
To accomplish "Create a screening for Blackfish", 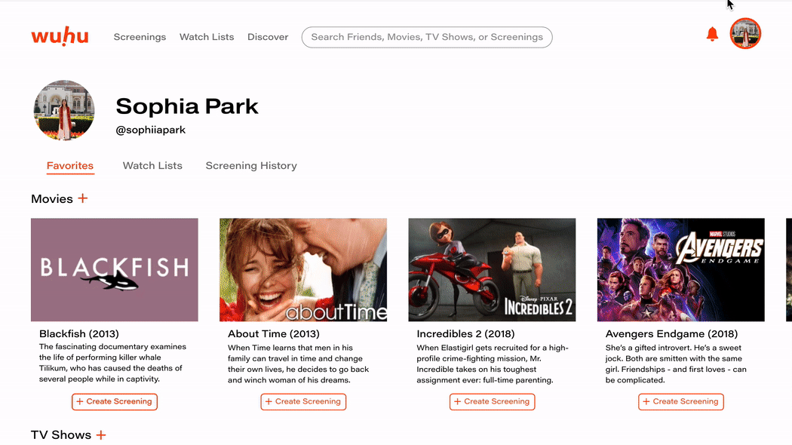I will [115, 402].
